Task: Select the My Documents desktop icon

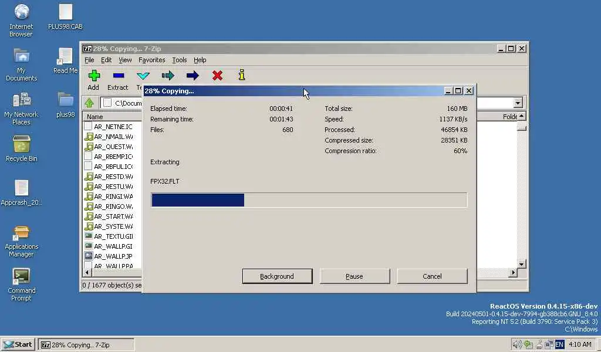Action: tap(22, 65)
